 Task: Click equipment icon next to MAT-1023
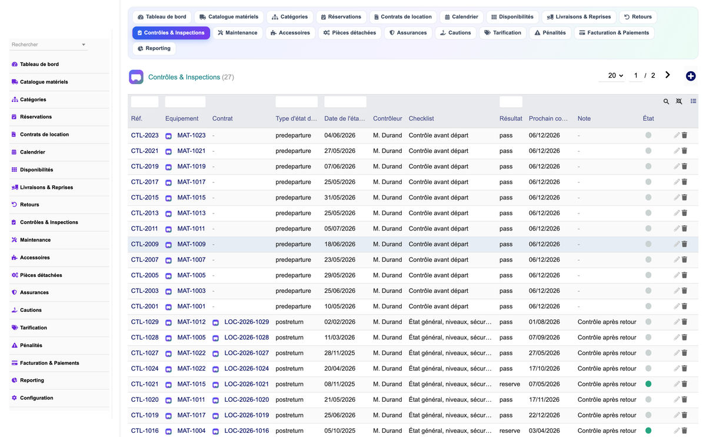[168, 136]
